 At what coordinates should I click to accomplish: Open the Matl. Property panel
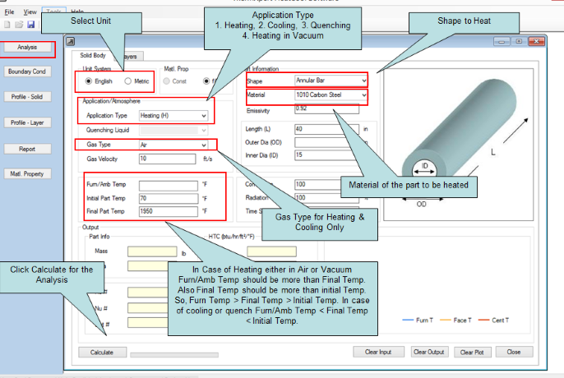coord(27,173)
